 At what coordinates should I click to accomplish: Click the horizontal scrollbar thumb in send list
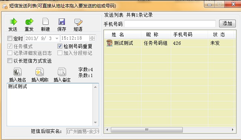tap(147, 130)
